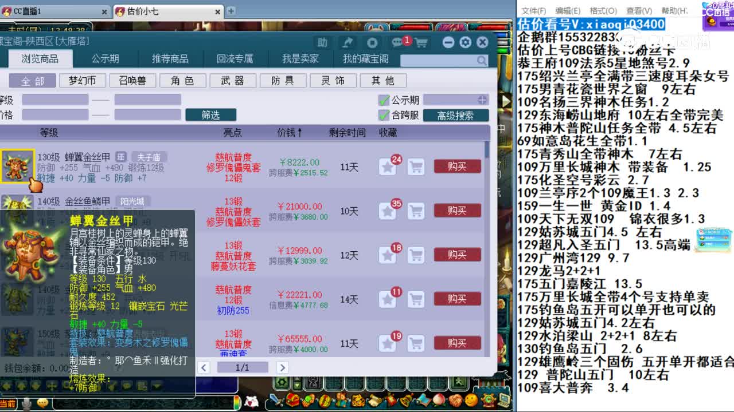Click the magnifier search icon

coord(482,60)
